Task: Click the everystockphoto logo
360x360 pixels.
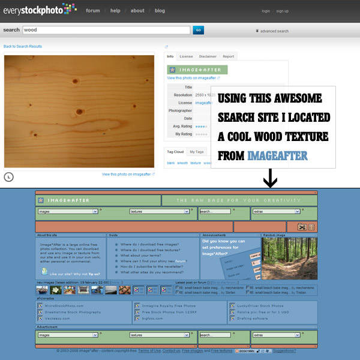Action: 40,10
